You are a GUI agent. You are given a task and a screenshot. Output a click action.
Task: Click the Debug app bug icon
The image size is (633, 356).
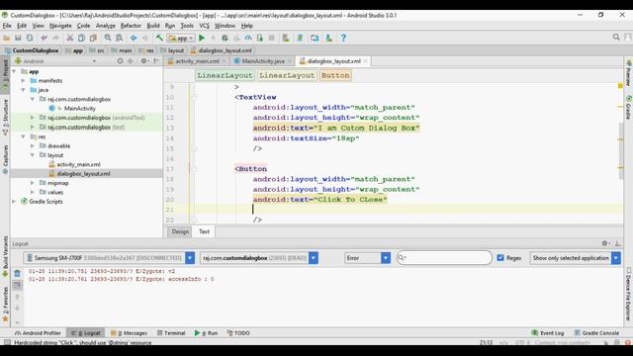coord(225,38)
